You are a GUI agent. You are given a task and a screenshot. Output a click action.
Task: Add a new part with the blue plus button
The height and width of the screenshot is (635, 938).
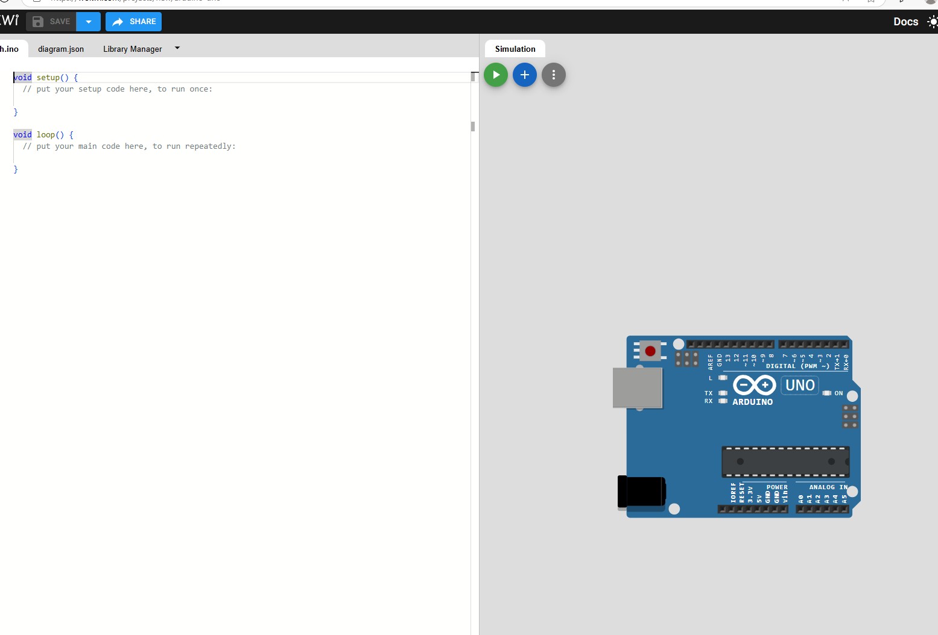[x=525, y=75]
